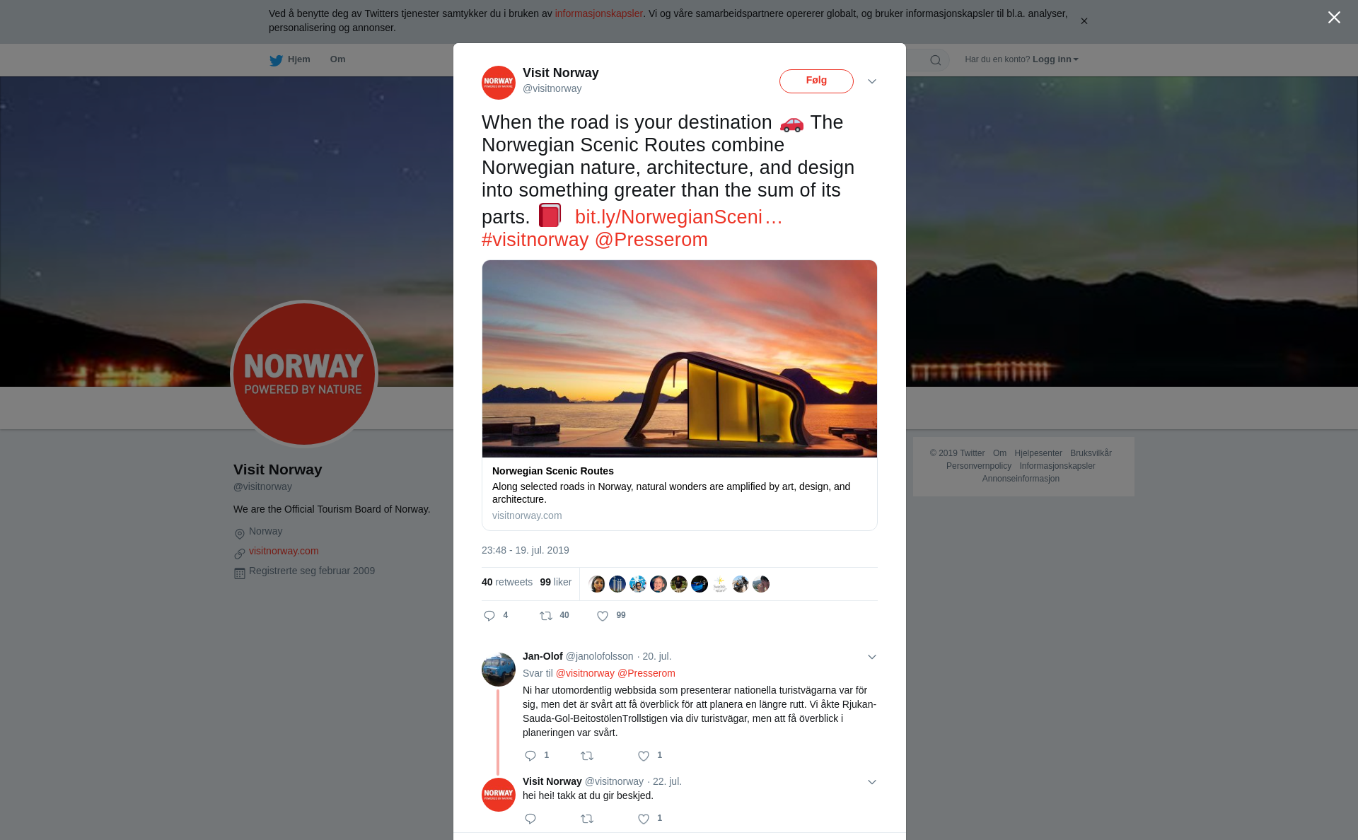
Task: Like the main tweet with 99 likes
Action: pyautogui.click(x=603, y=616)
